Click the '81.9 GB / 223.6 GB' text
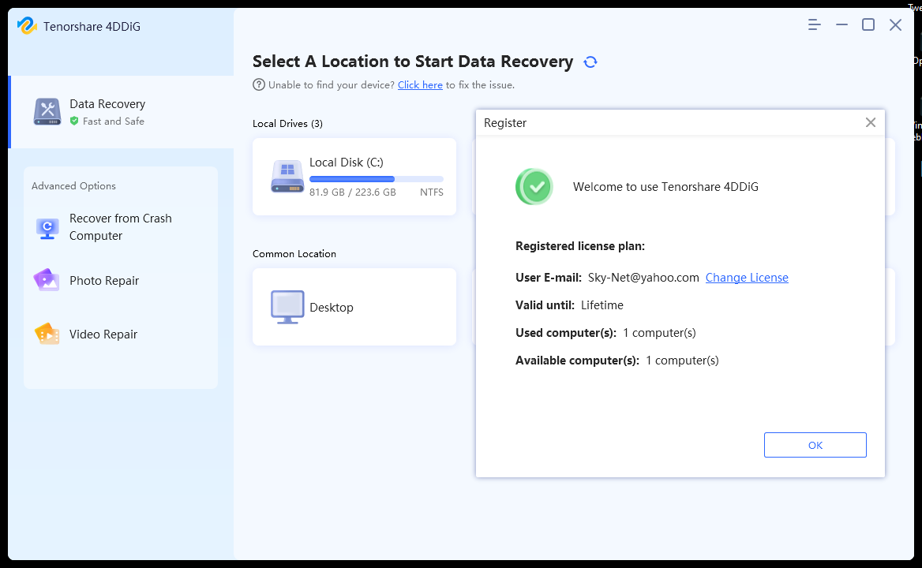Viewport: 922px width, 568px height. [353, 192]
